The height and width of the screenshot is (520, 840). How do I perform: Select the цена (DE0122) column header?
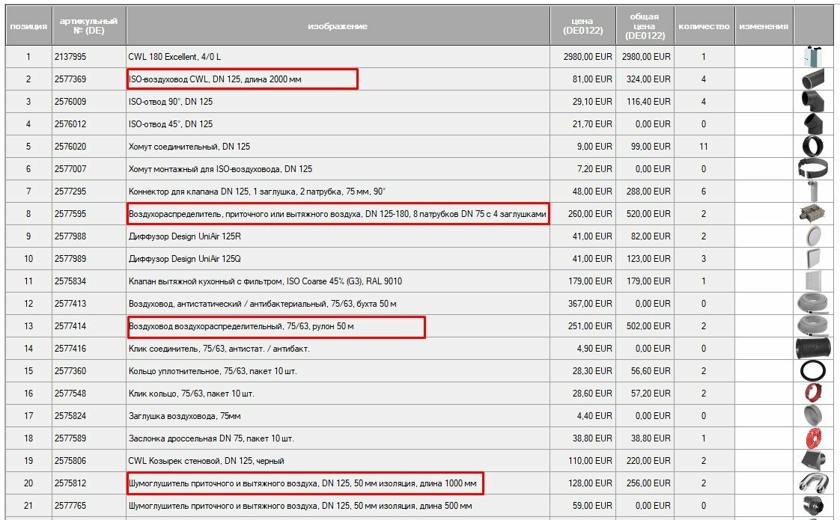coord(583,25)
